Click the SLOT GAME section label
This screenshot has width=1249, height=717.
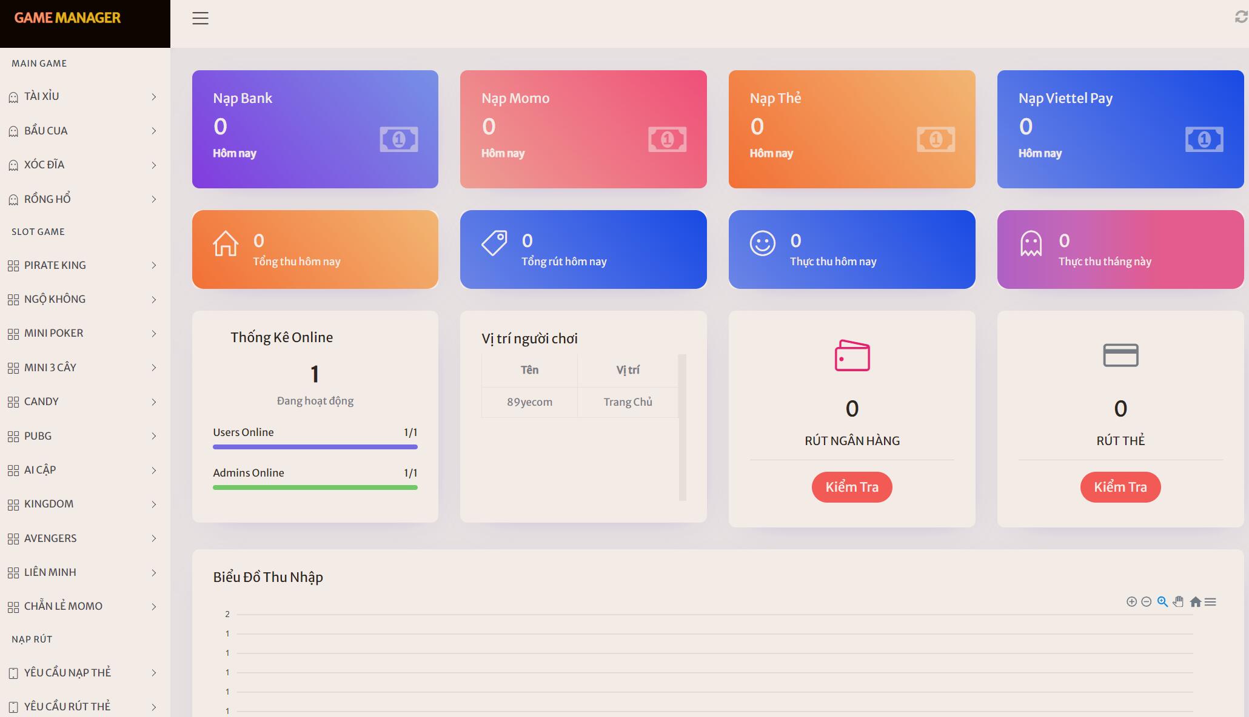[38, 232]
